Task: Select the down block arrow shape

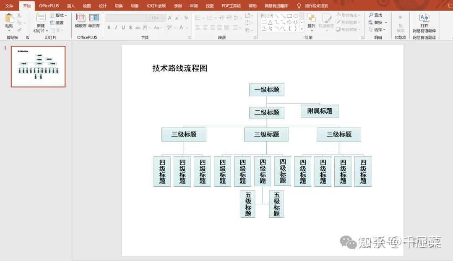Action: [x=296, y=22]
